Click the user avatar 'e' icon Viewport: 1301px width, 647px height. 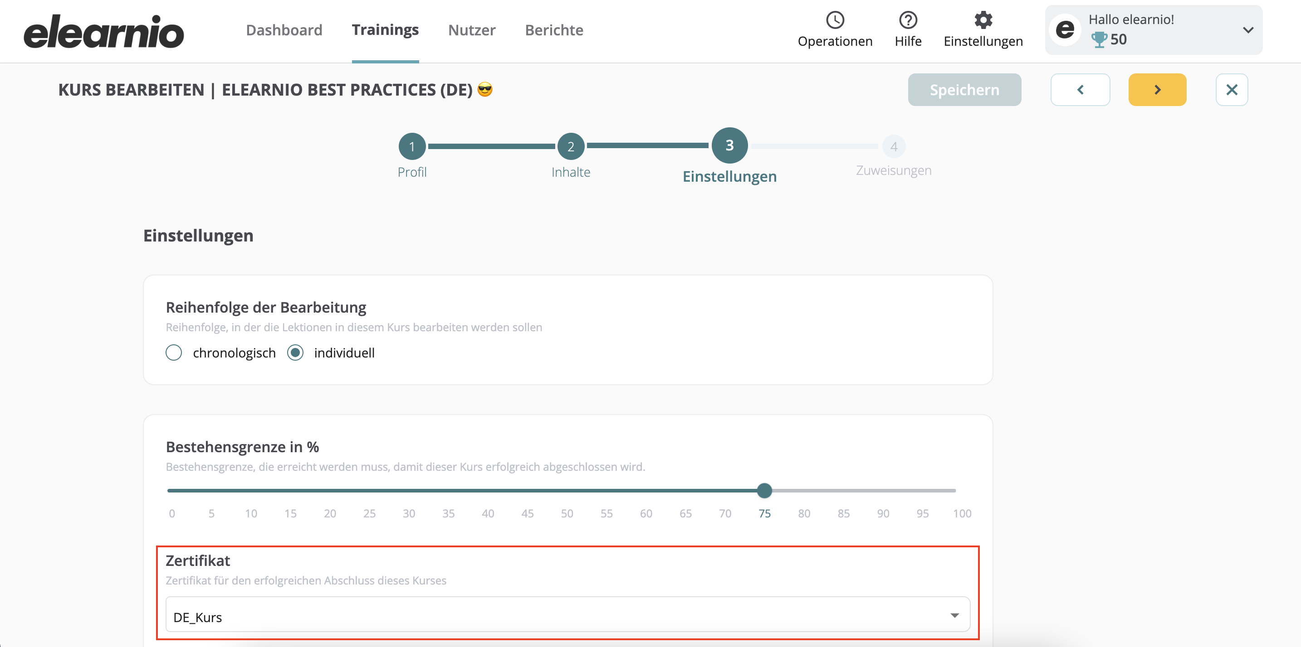click(1065, 30)
